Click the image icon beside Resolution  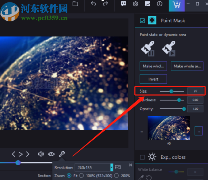(118, 167)
